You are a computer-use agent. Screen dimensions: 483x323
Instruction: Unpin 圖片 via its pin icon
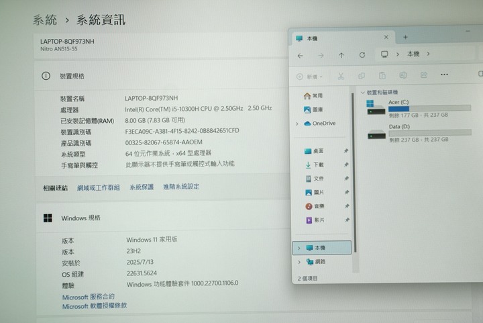[347, 192]
